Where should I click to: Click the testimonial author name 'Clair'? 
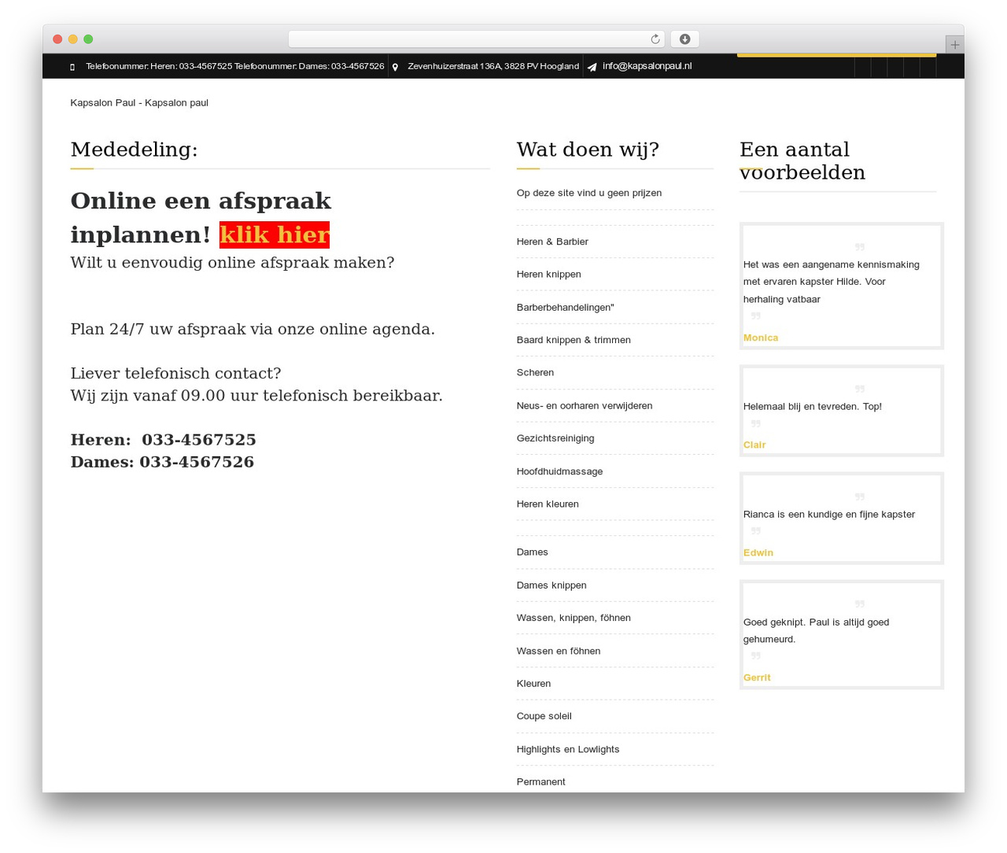[754, 445]
